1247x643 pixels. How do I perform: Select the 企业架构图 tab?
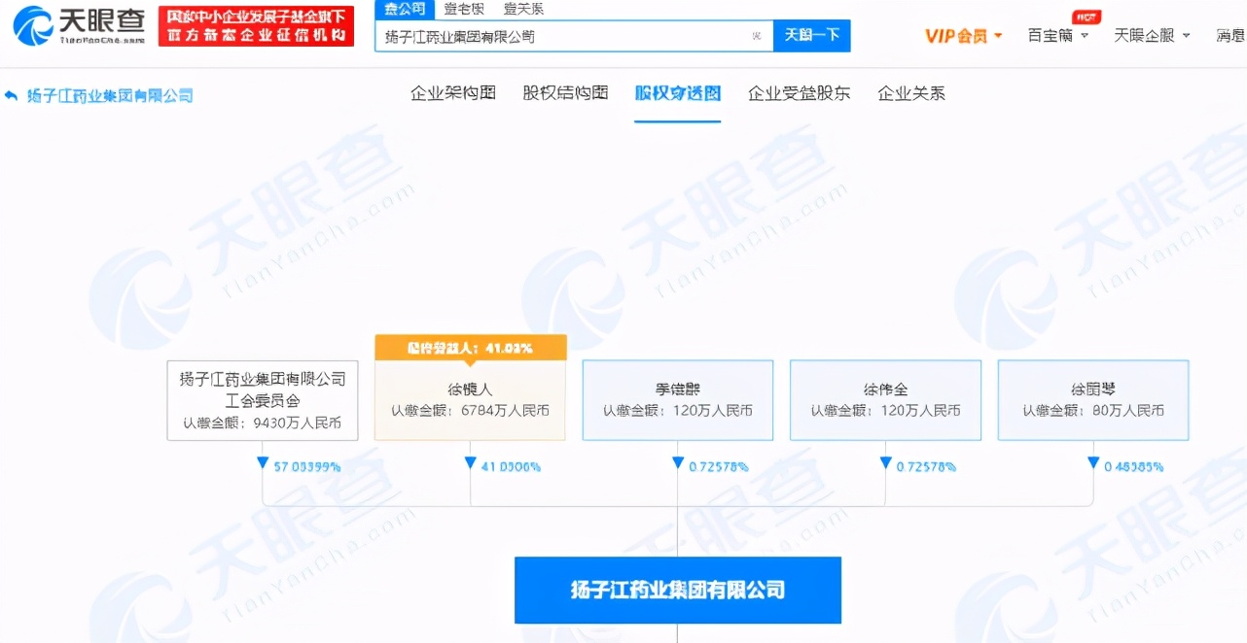[x=451, y=93]
